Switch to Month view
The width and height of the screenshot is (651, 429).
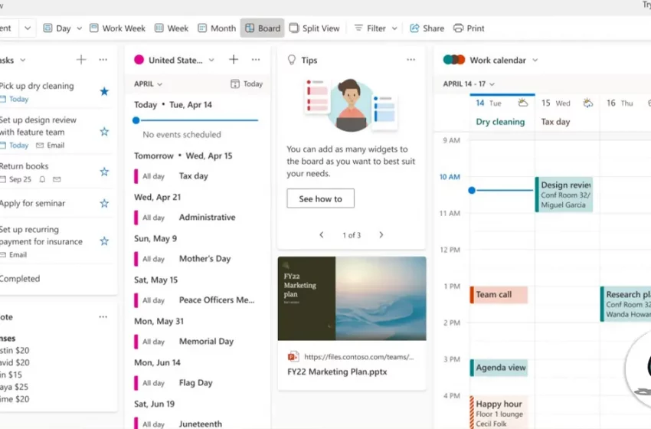pyautogui.click(x=217, y=28)
